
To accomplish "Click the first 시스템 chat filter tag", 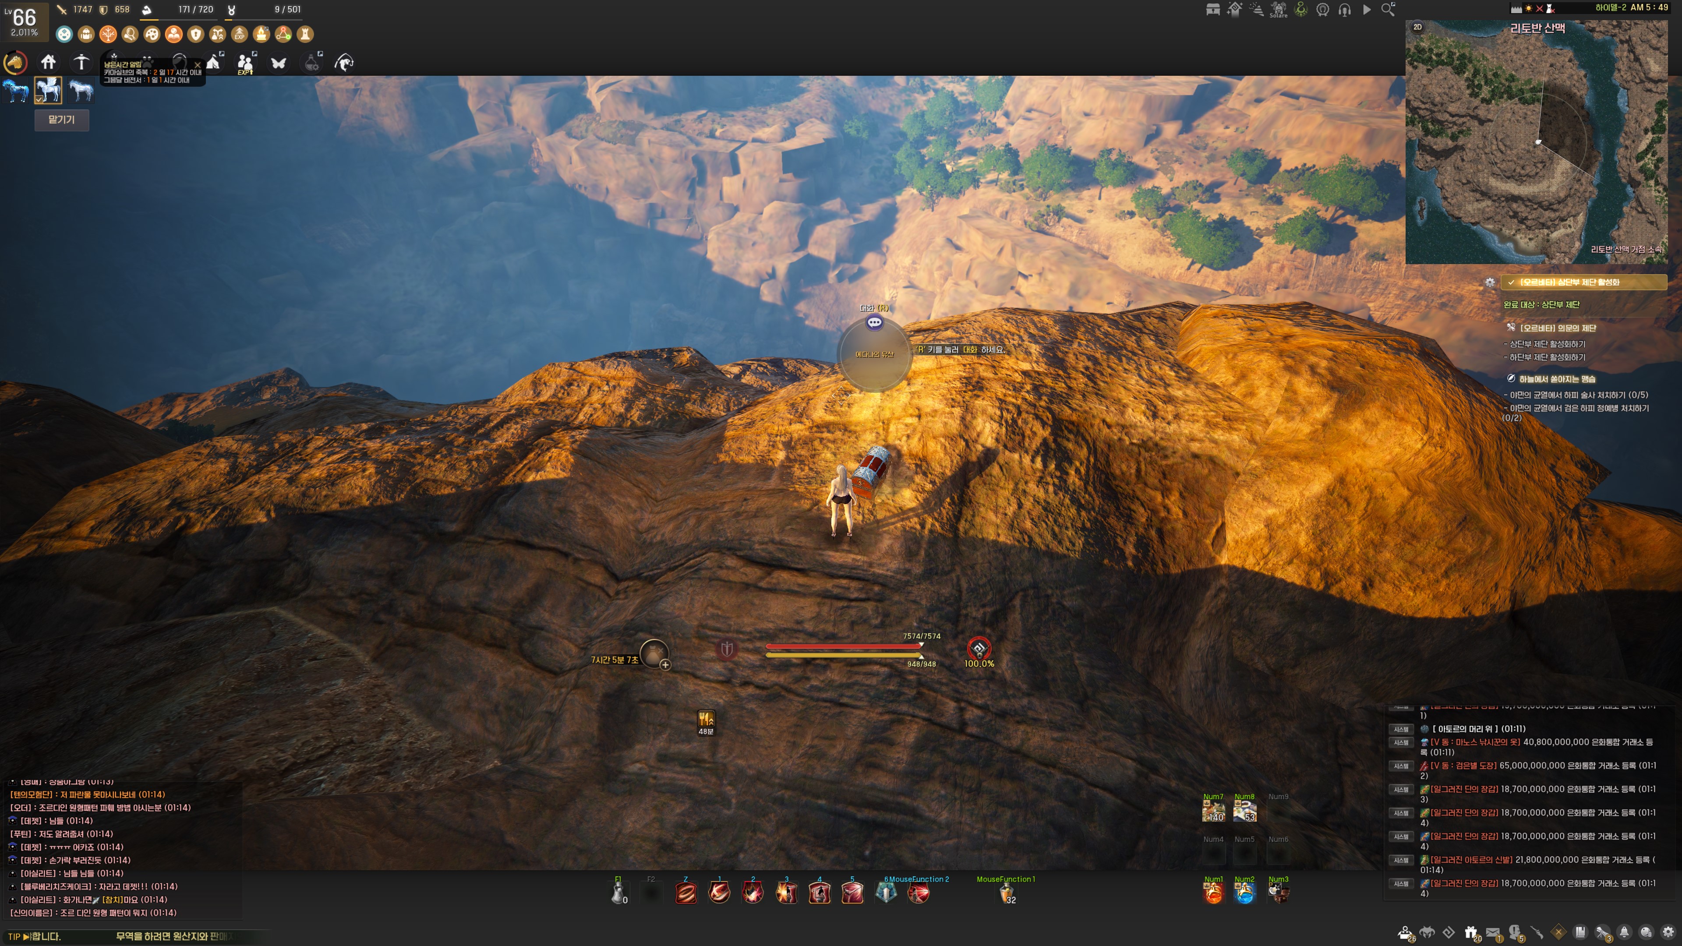I will tap(1401, 729).
